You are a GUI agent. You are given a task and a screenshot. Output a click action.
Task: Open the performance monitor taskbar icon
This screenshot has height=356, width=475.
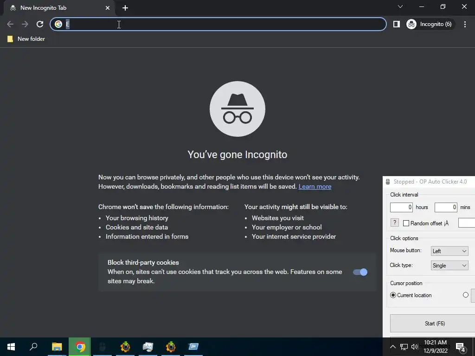[148, 347]
